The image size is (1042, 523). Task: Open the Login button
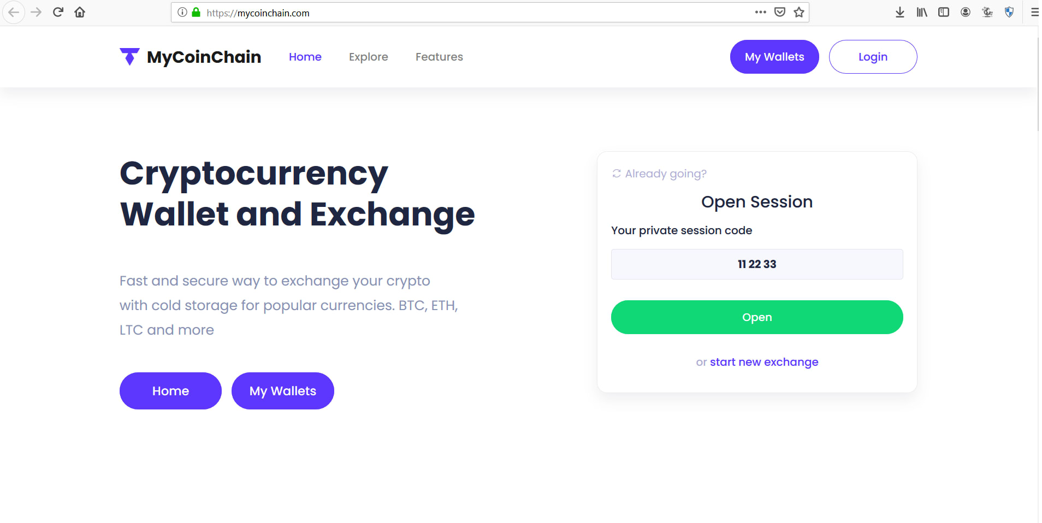tap(872, 56)
